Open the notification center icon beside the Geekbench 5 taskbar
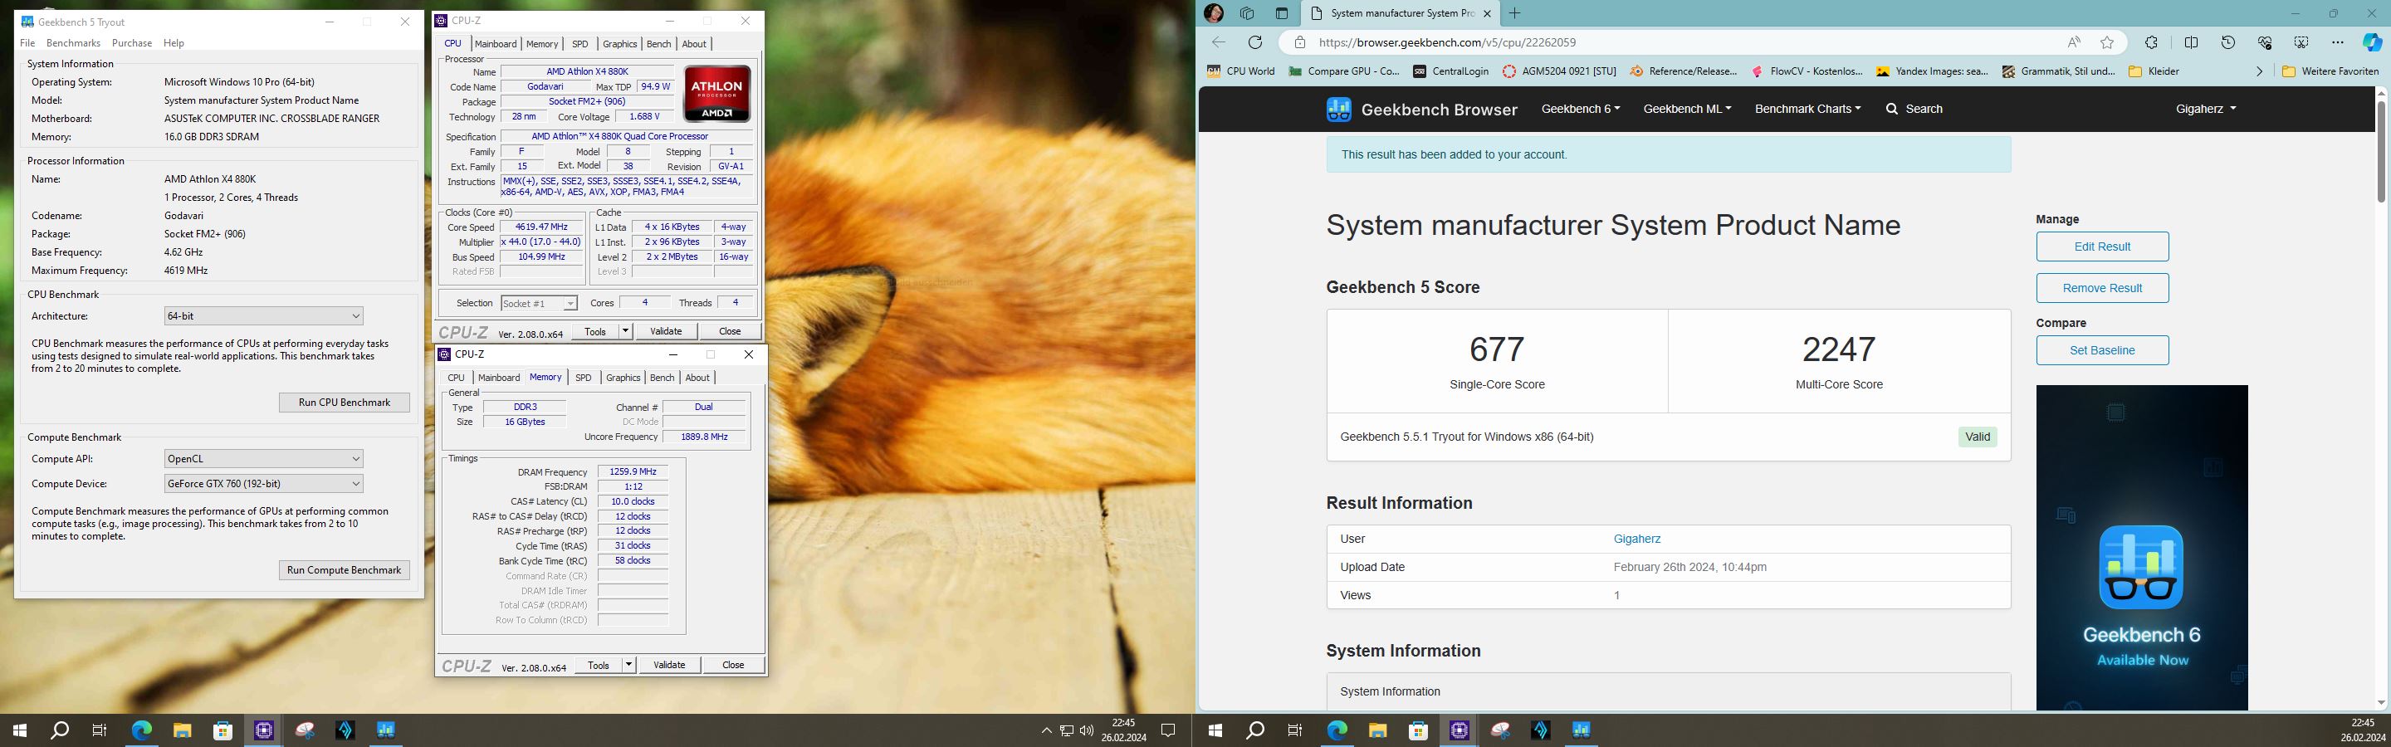Screen dimensions: 2391x747 tap(1169, 730)
